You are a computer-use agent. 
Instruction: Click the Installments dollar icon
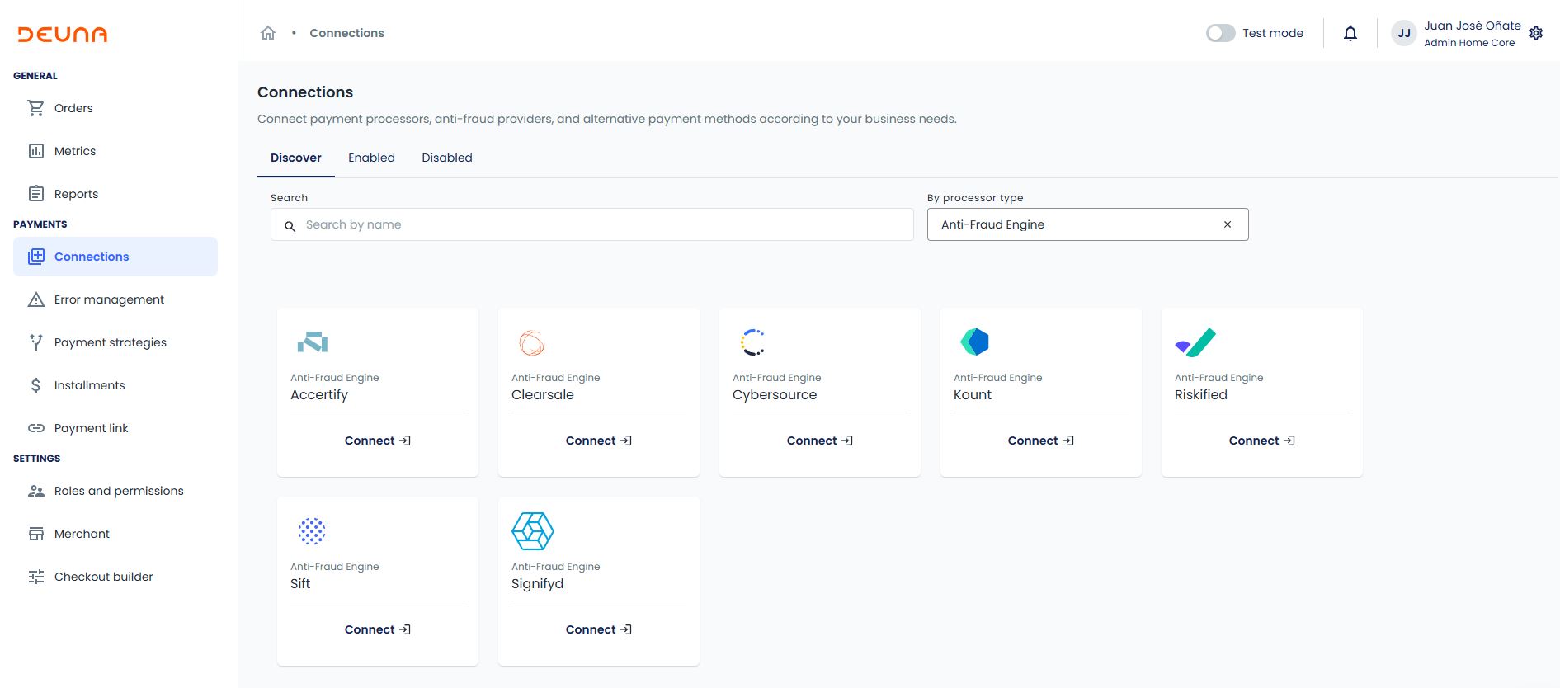[35, 385]
